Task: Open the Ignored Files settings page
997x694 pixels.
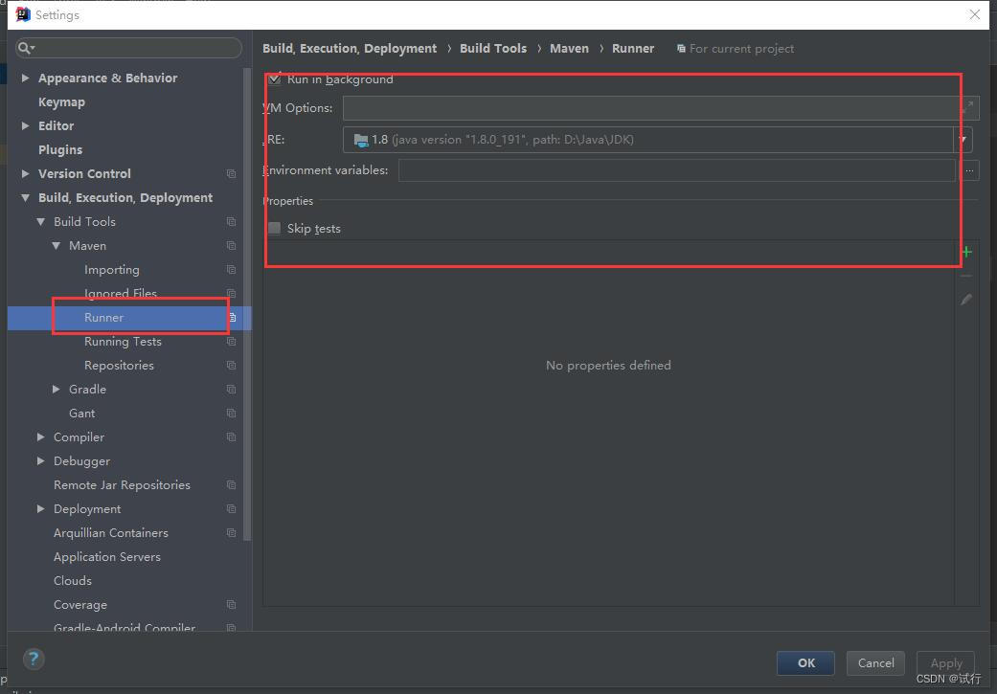Action: tap(121, 293)
